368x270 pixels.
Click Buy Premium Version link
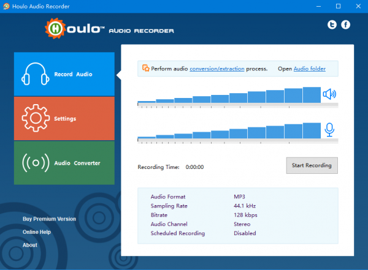pos(49,219)
